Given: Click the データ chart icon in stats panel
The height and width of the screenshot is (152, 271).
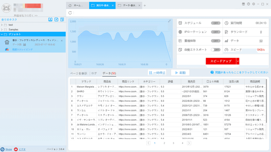Looking at the screenshot, I should (x=226, y=41).
